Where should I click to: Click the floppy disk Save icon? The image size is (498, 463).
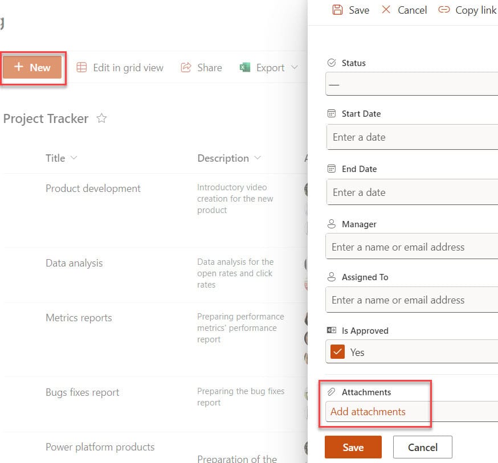point(338,10)
